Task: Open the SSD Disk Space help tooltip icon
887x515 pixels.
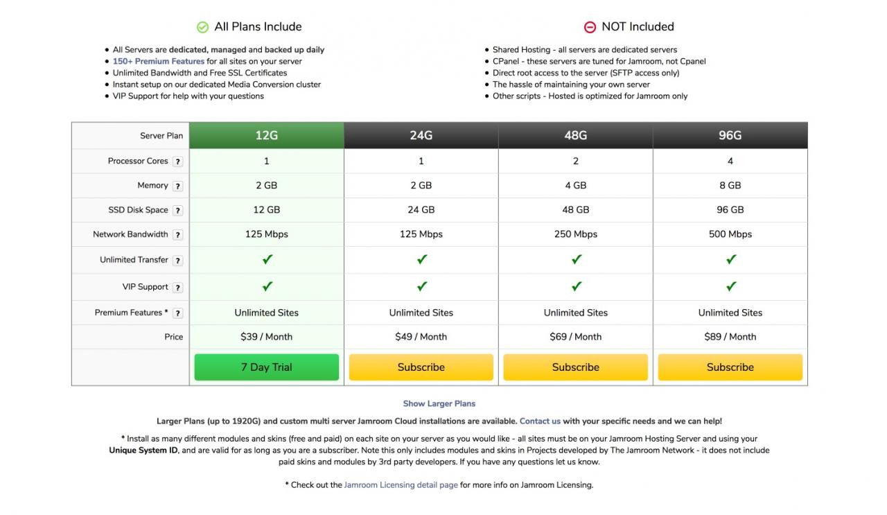Action: tap(178, 211)
